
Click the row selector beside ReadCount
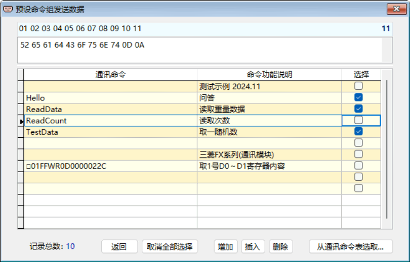21,121
